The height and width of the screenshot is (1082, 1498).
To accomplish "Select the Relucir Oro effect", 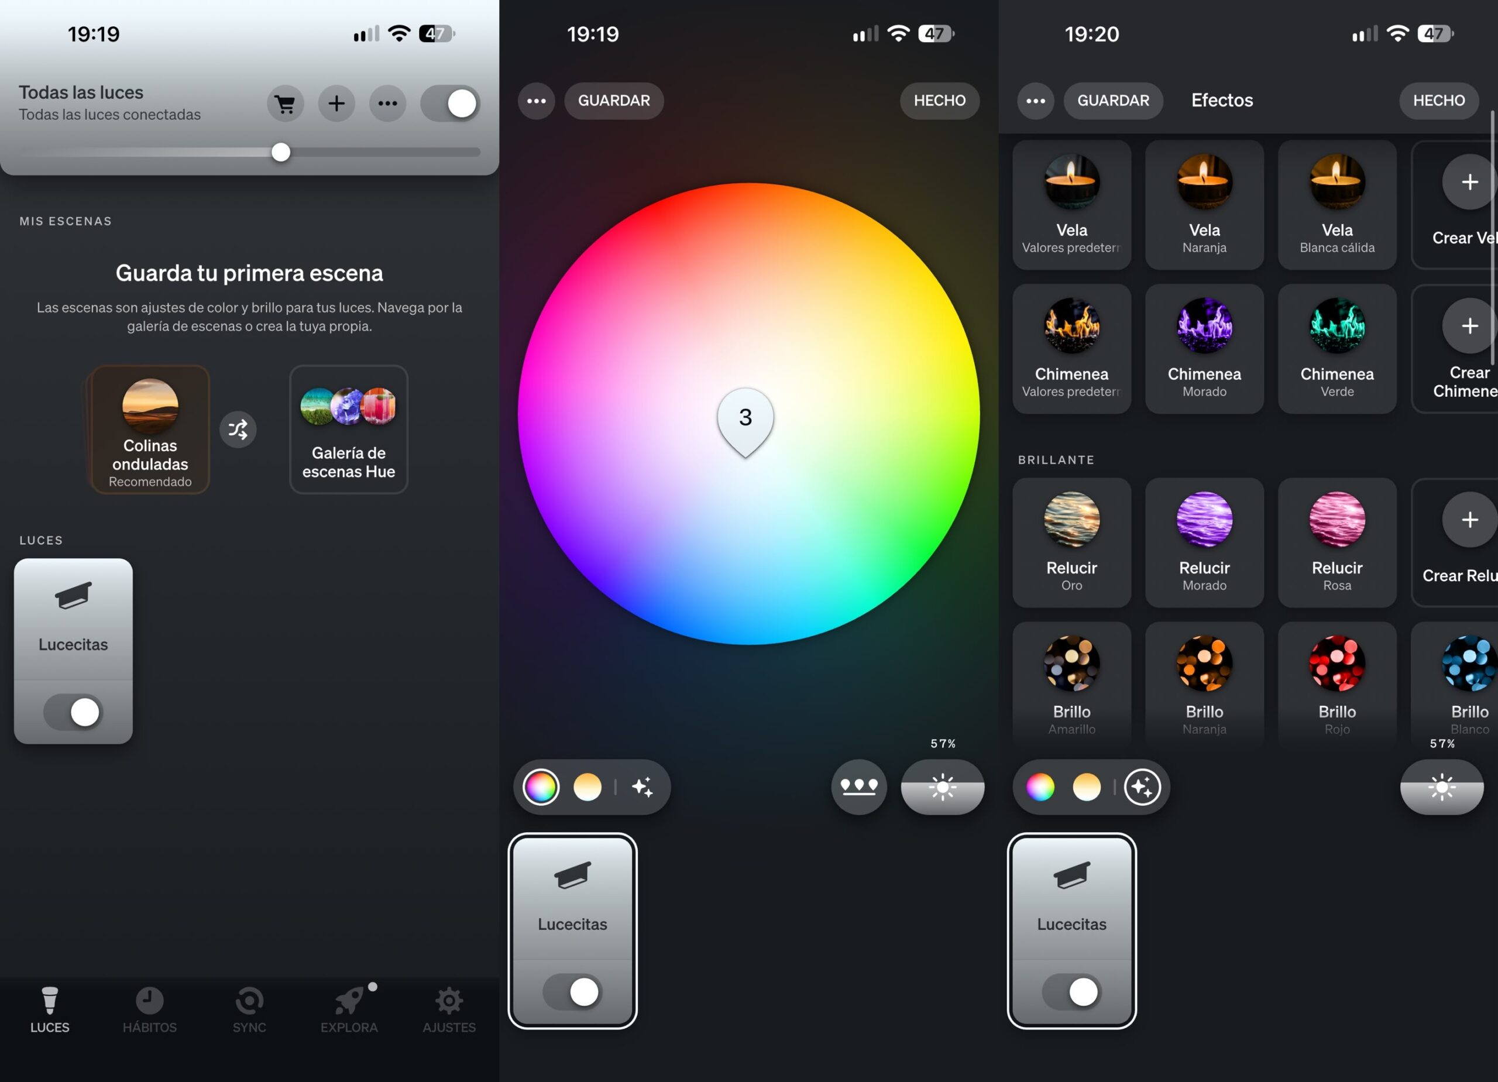I will tap(1072, 543).
